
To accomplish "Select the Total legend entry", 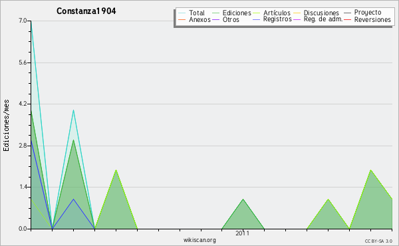I will click(x=197, y=13).
